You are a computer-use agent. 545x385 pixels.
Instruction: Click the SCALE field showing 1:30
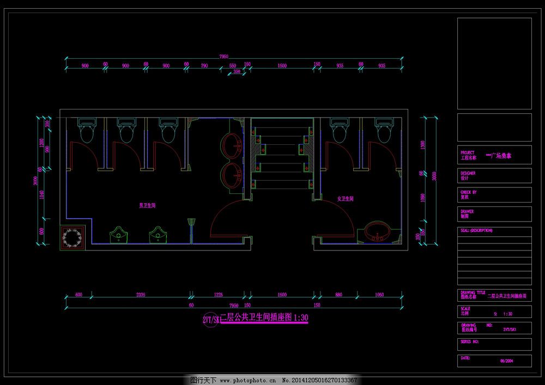pyautogui.click(x=494, y=311)
